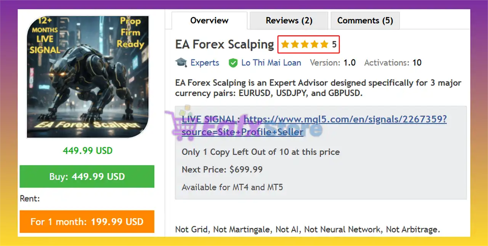Open the LIVE SIGNAL mql5 link

[x=314, y=125]
